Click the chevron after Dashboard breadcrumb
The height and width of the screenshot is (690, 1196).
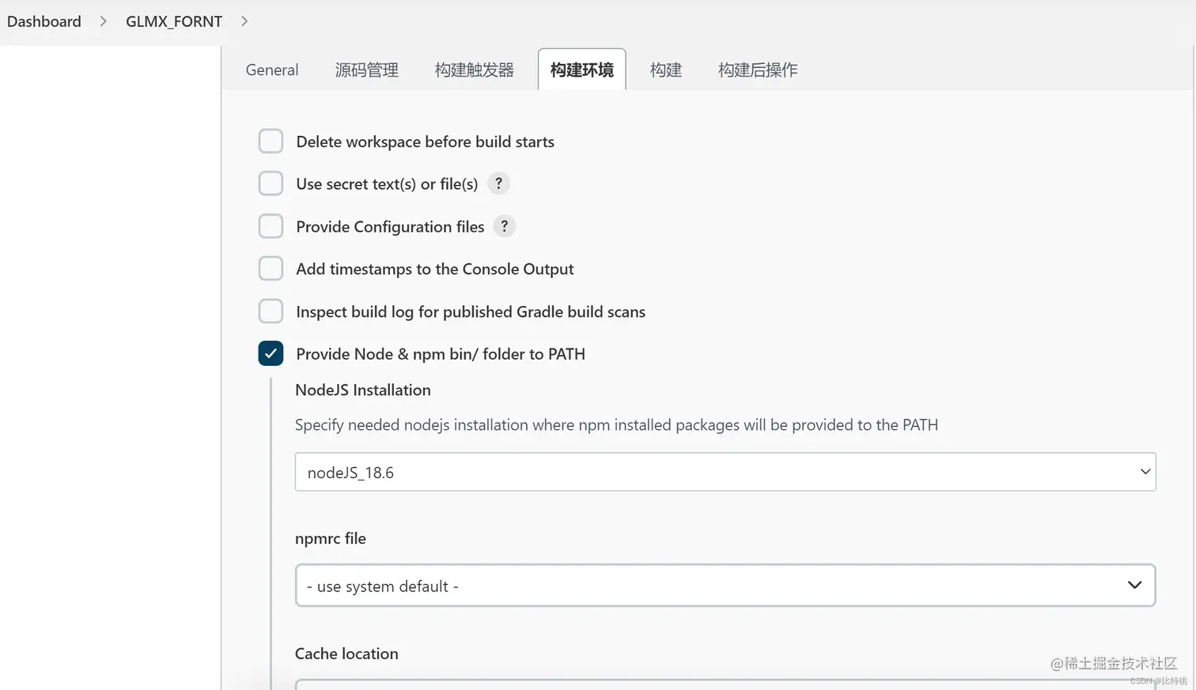coord(103,21)
